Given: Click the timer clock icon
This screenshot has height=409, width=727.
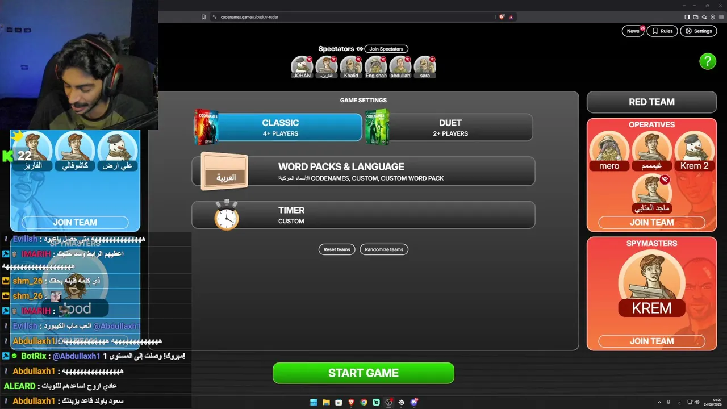Looking at the screenshot, I should [226, 215].
